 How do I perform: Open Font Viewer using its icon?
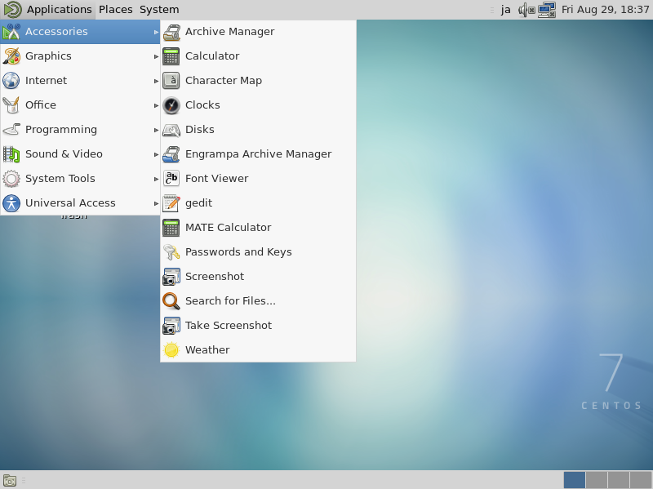171,179
